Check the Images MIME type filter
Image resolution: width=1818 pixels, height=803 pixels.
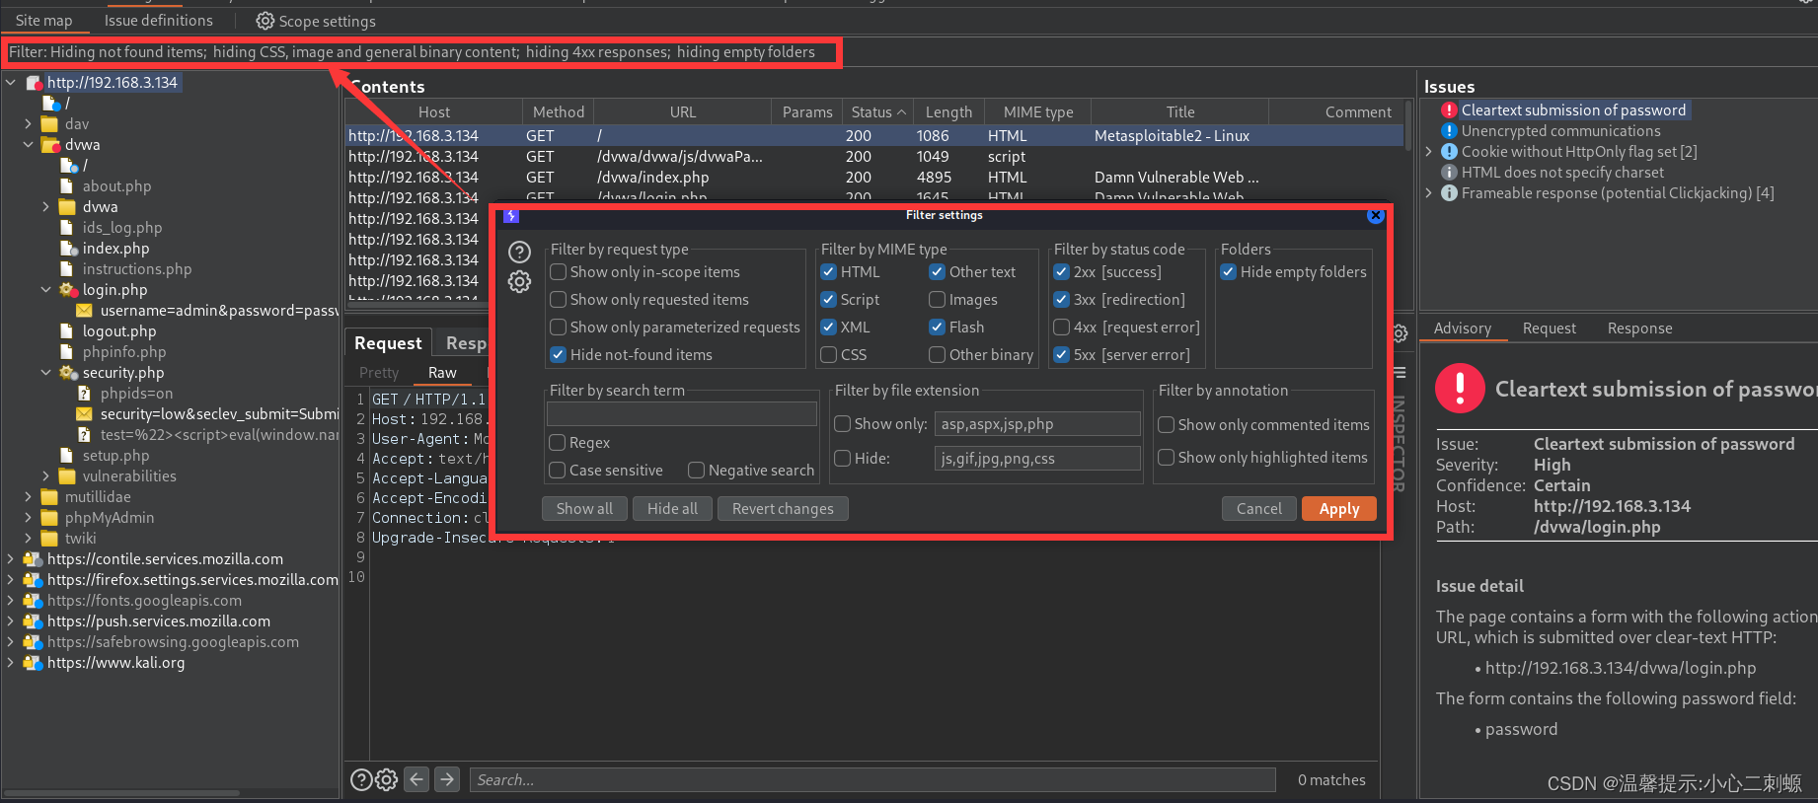click(938, 300)
